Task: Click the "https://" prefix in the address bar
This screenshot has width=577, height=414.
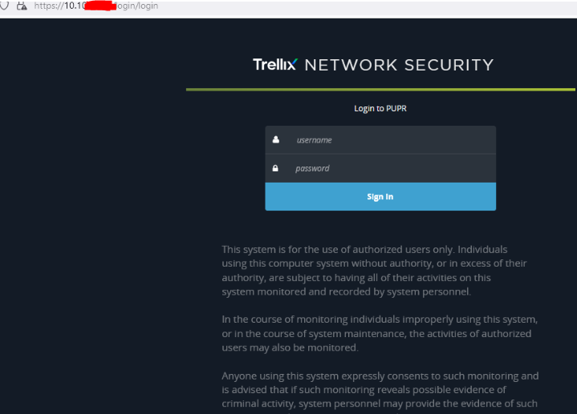Action: [x=48, y=6]
